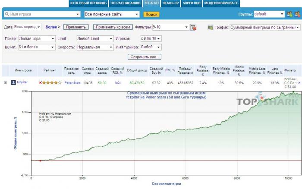Click the $9,479.52 total income value
The width and height of the screenshot is (302, 189).
click(137, 83)
